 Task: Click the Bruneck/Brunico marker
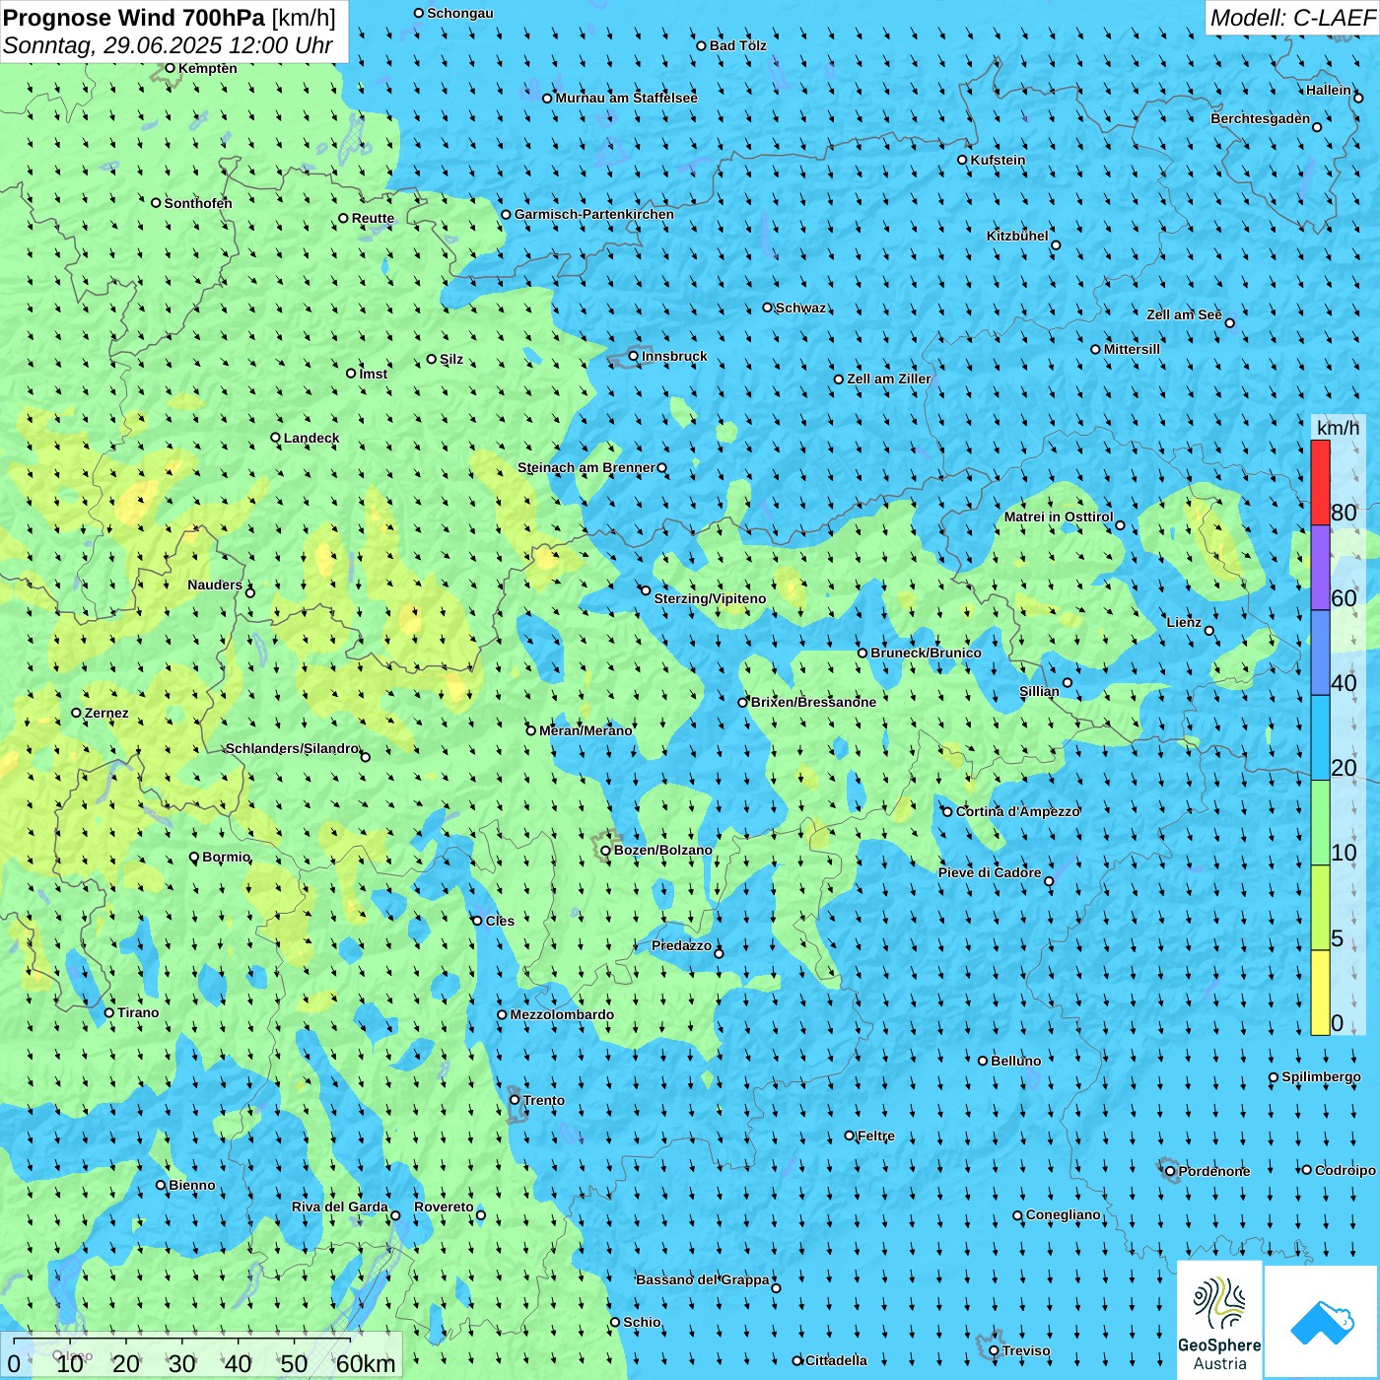click(x=862, y=653)
